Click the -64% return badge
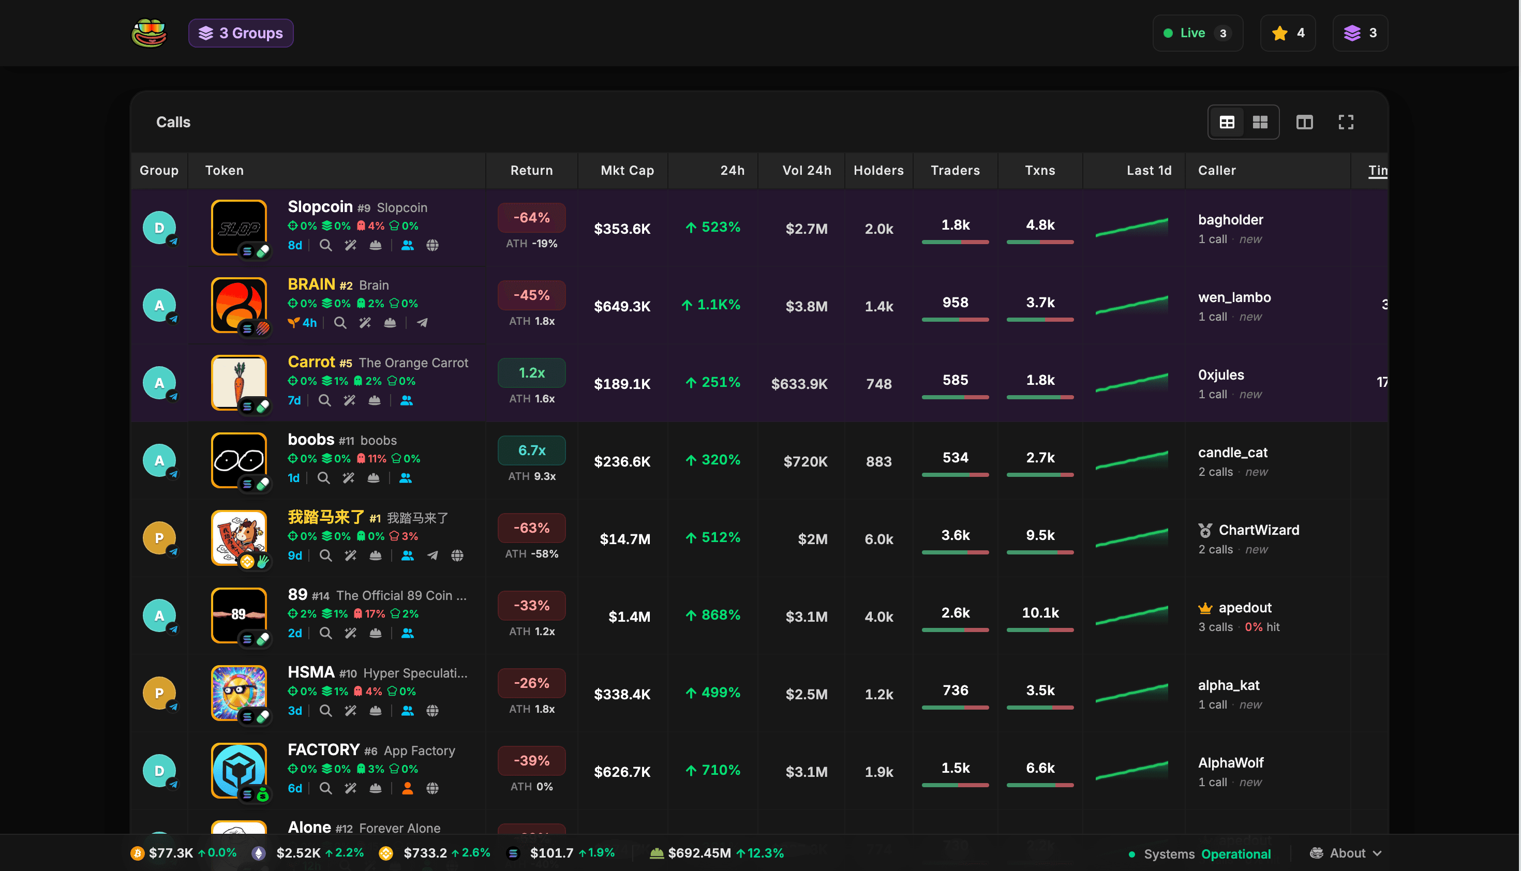Screen dimensions: 1521x871 [531, 218]
